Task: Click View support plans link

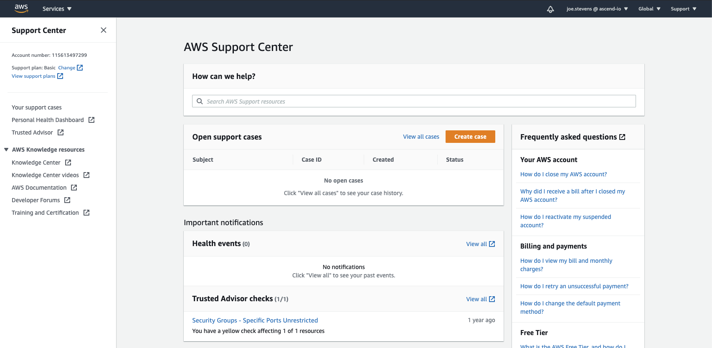Action: point(33,76)
